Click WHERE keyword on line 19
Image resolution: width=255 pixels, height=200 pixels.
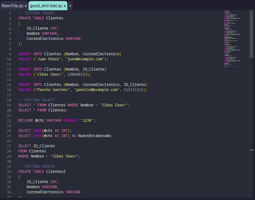tap(73, 105)
